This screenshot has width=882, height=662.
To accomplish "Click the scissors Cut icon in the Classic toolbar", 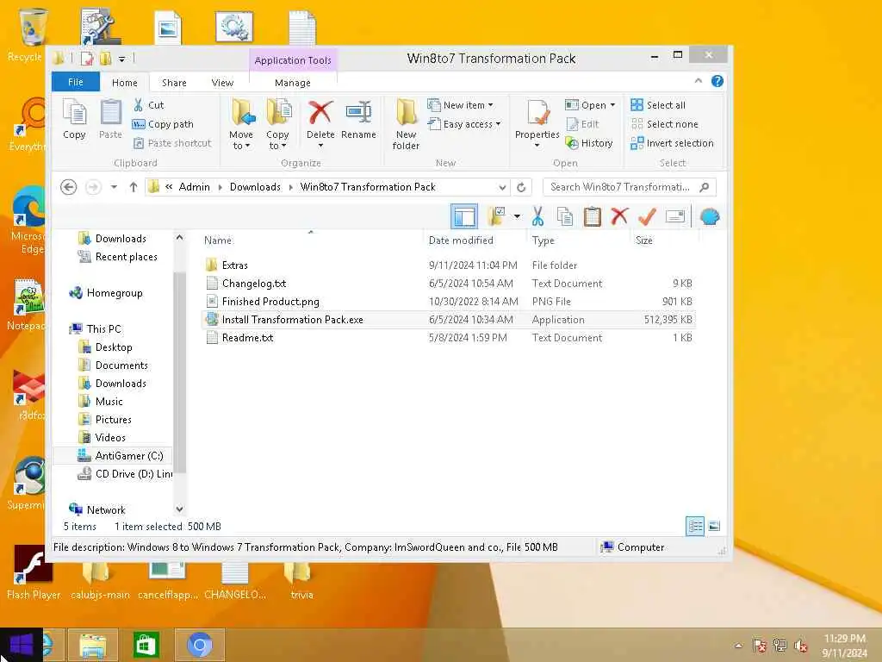I will tap(537, 216).
